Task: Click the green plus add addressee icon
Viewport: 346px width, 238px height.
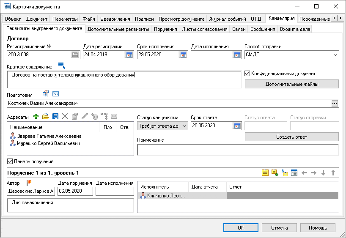Action: (36, 116)
